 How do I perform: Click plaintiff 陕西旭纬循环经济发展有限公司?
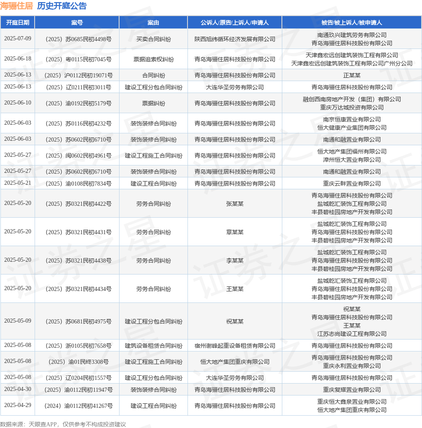tap(234, 39)
